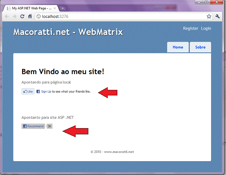Switch to the Home navigation tab

178,47
